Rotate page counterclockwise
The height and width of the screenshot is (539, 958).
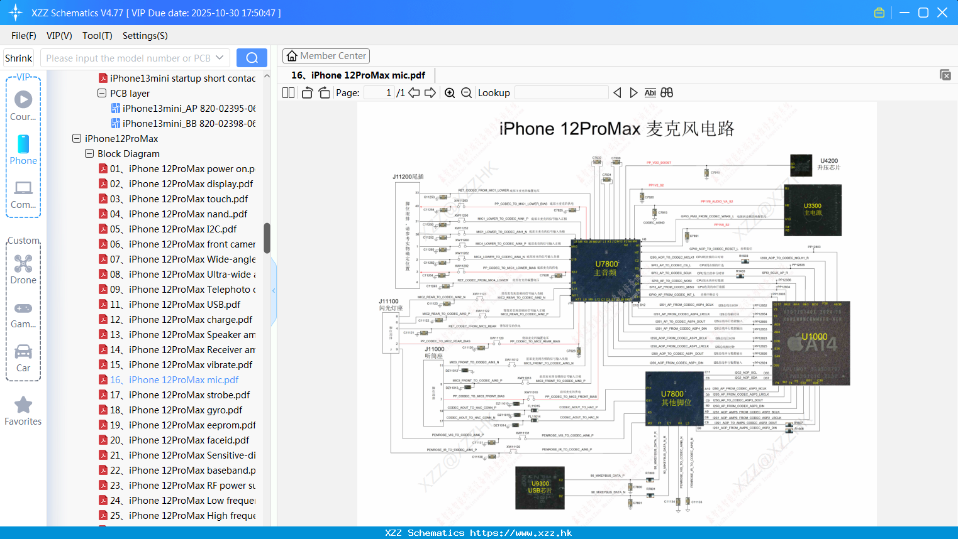(x=307, y=92)
